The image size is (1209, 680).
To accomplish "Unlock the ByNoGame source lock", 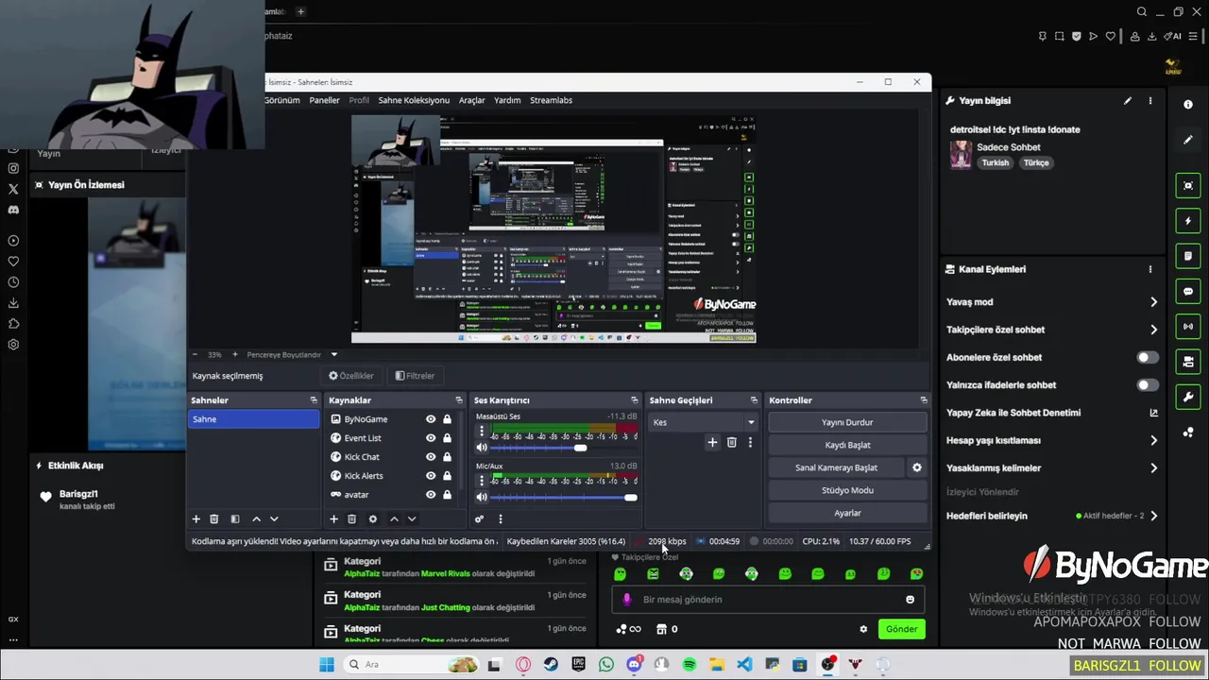I will click(447, 419).
